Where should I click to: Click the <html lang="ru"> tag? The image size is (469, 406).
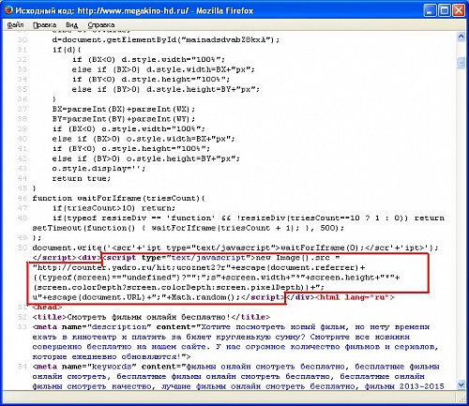[x=356, y=297]
